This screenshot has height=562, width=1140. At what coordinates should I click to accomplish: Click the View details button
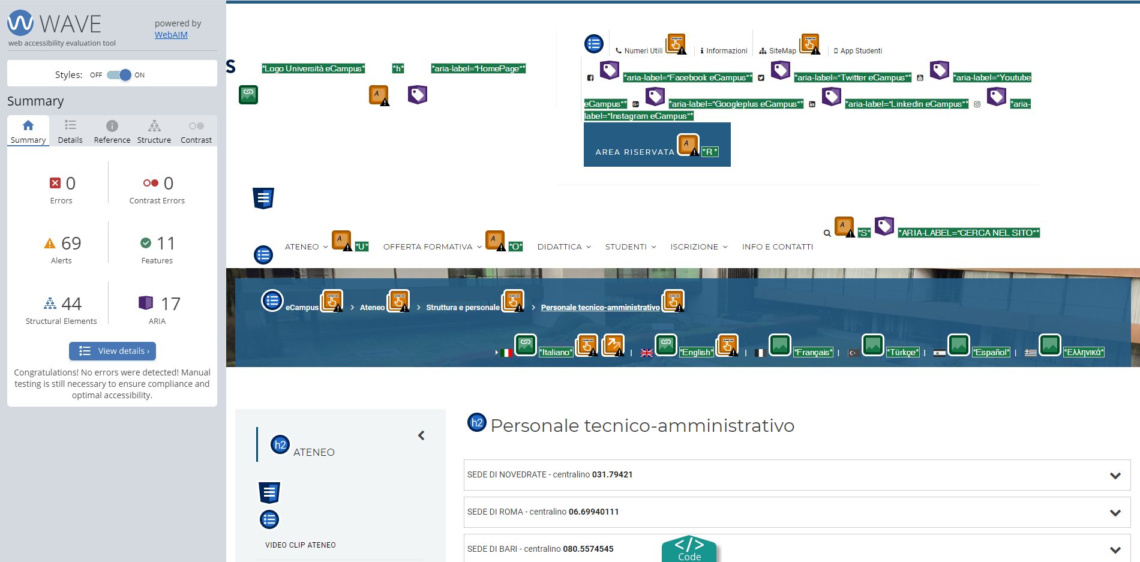(x=112, y=351)
